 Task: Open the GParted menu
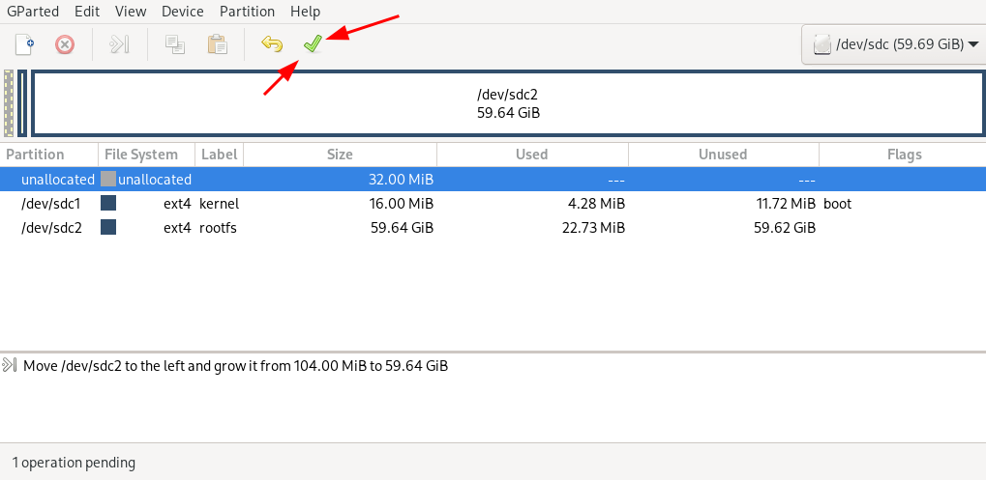click(33, 12)
